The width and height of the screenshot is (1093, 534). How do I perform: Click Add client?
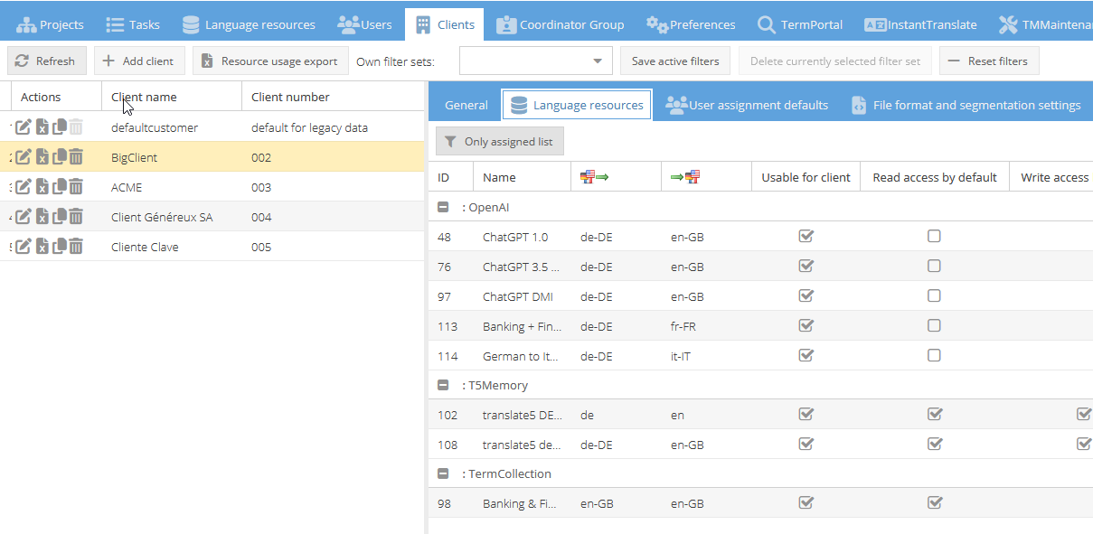coord(139,61)
